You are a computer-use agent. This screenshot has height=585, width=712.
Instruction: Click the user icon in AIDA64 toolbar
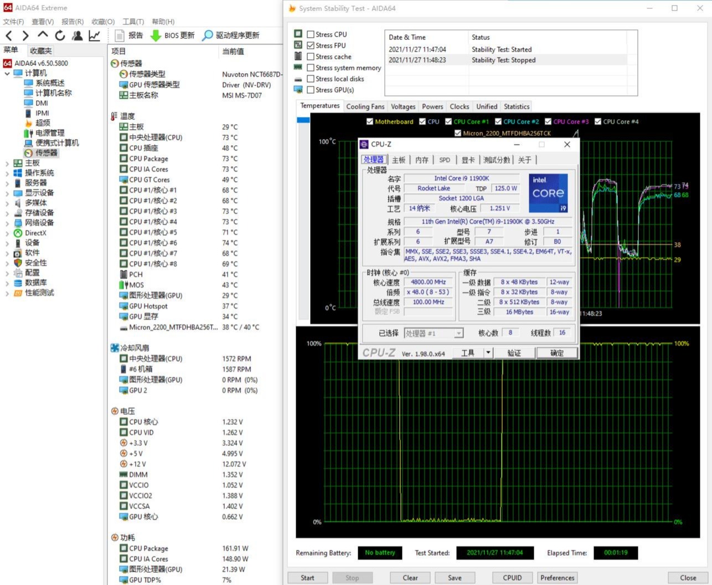[78, 35]
